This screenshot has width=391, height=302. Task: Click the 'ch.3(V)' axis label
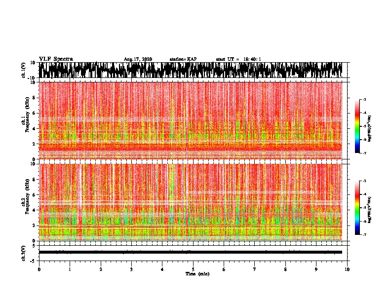(23, 254)
